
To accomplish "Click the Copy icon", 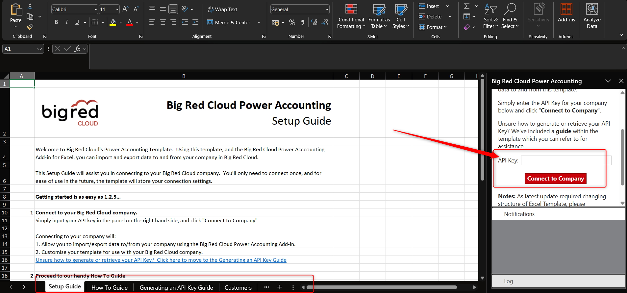I will [x=30, y=16].
